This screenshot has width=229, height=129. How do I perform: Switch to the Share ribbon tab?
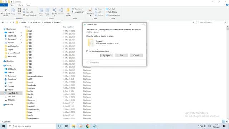[20, 5]
